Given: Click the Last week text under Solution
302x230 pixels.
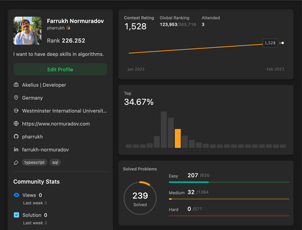Looking at the screenshot, I should pyautogui.click(x=35, y=223).
